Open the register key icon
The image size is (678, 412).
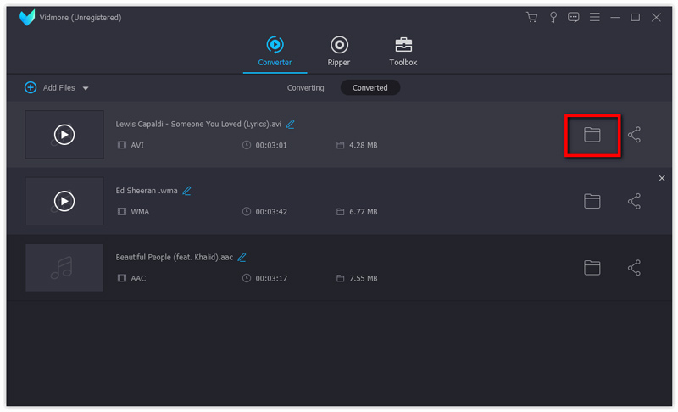click(553, 17)
